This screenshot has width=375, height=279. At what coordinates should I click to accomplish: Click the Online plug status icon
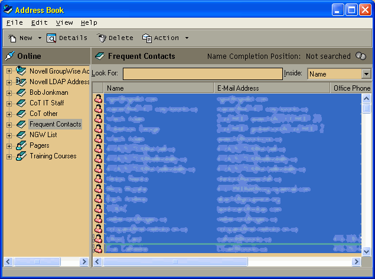pos(10,56)
